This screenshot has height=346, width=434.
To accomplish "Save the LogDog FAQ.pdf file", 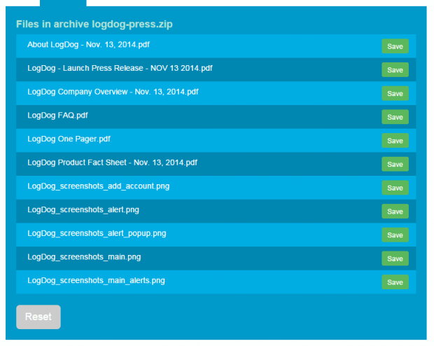I will [x=395, y=117].
